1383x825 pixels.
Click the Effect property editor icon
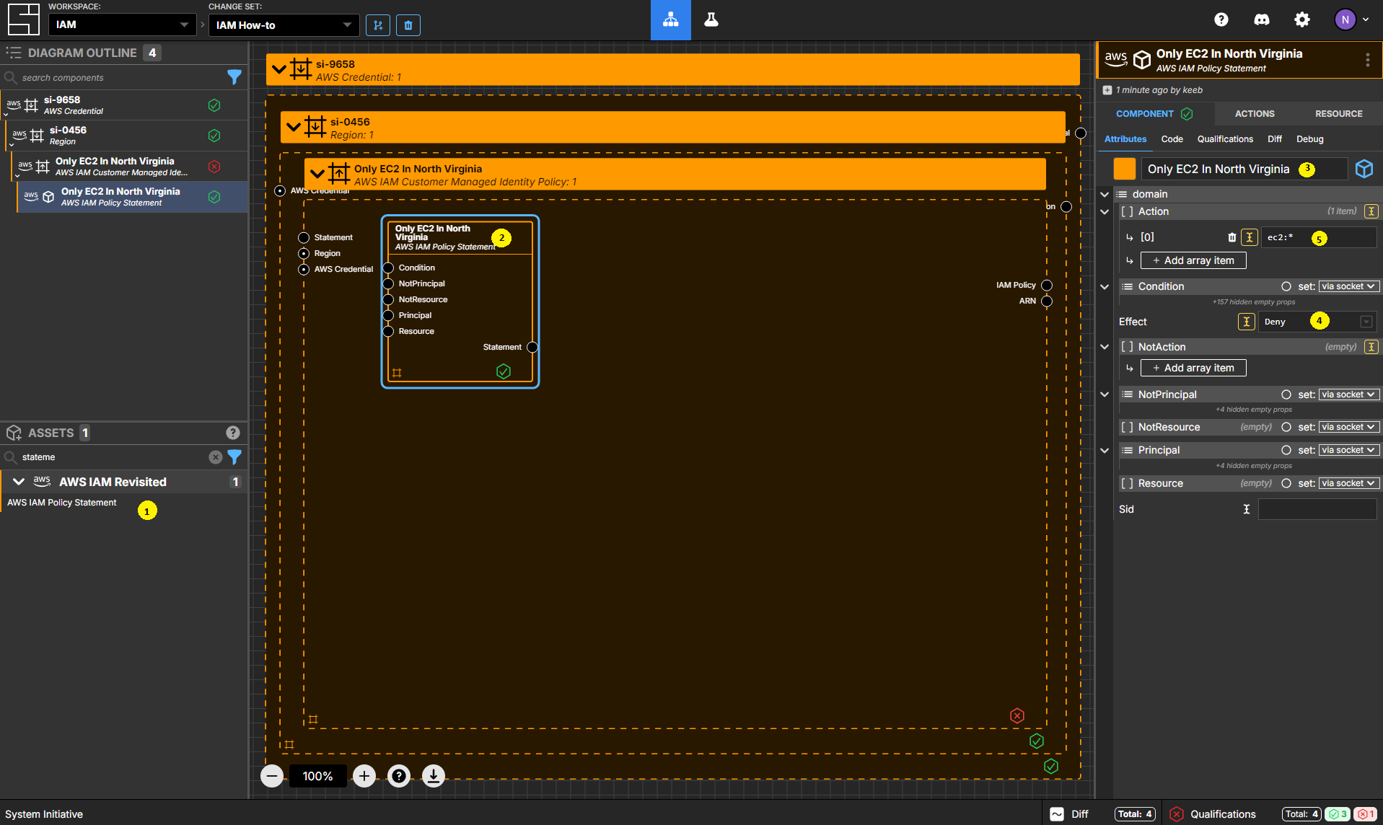tap(1246, 322)
